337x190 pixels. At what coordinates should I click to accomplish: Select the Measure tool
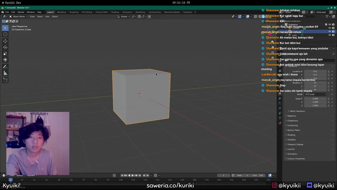[5, 73]
